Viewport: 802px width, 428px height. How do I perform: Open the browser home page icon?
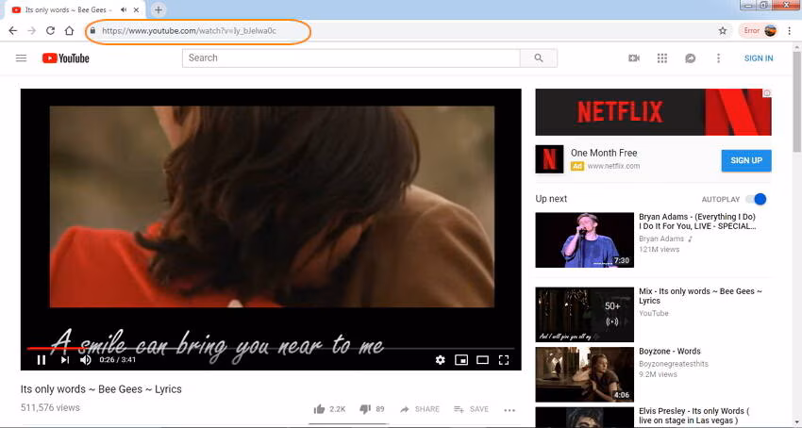coord(69,31)
